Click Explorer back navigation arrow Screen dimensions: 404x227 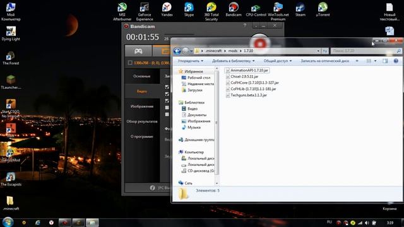click(177, 51)
